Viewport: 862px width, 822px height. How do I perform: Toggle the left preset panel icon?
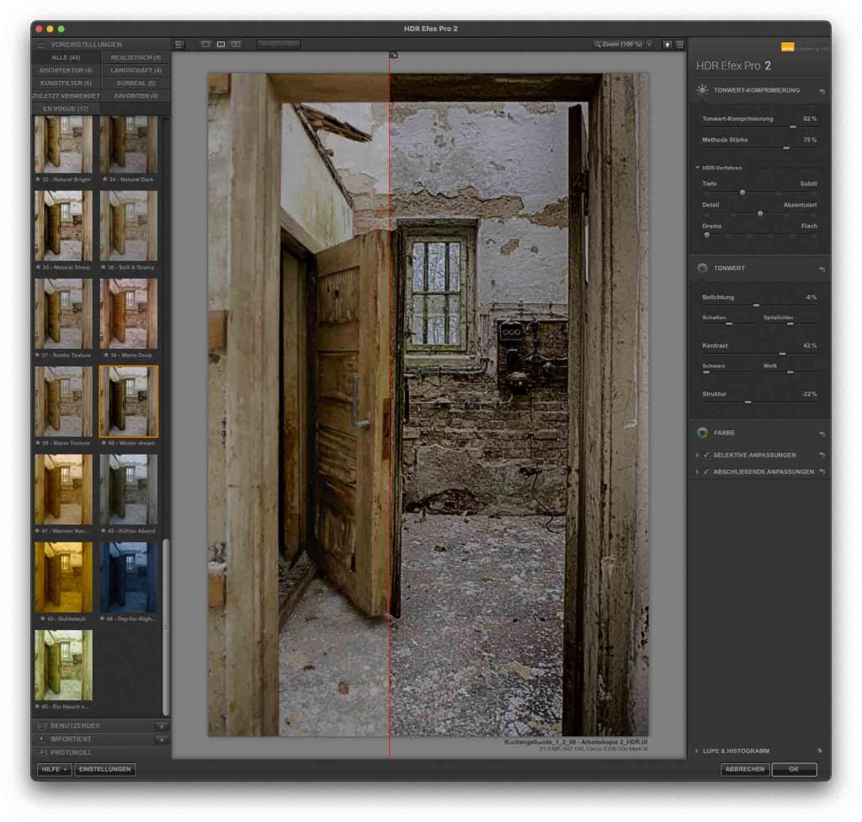179,44
